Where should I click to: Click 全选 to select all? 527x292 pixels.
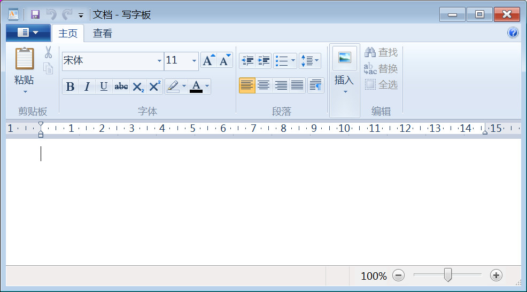pos(381,84)
